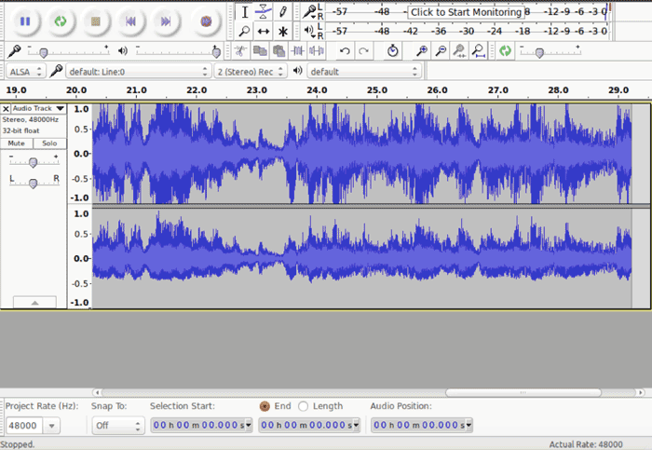Solo the Audio Track
Image resolution: width=652 pixels, height=450 pixels.
pos(48,143)
